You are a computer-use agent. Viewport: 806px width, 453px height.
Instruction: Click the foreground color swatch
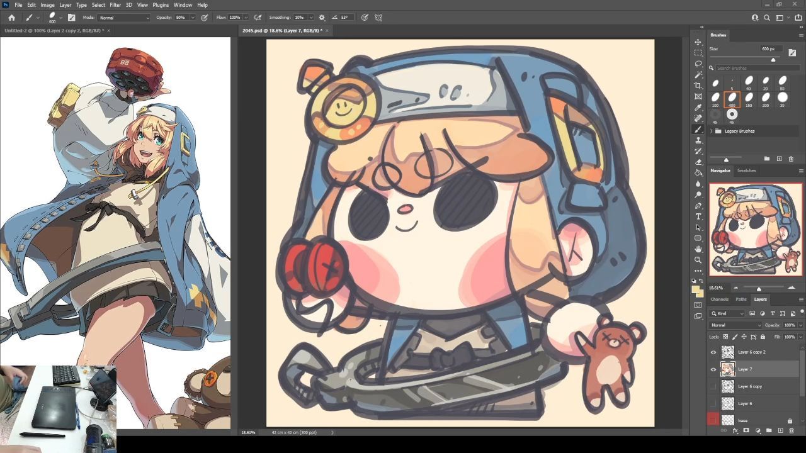(x=696, y=290)
